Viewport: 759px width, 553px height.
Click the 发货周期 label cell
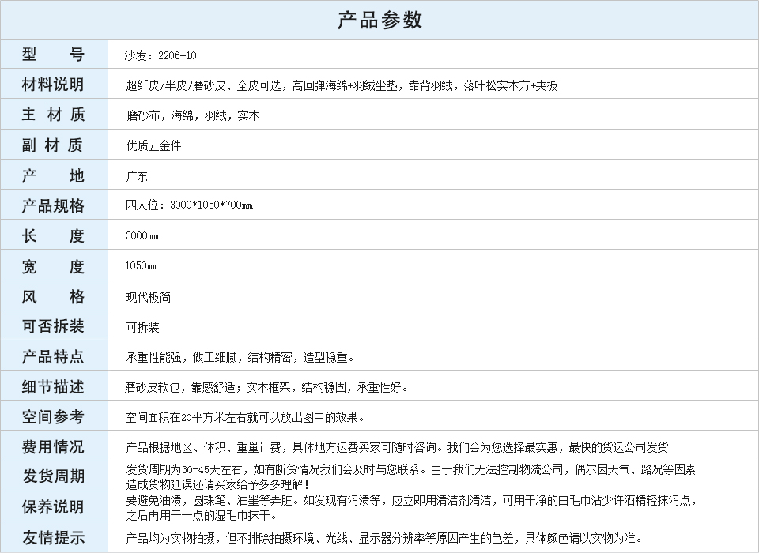click(x=54, y=476)
